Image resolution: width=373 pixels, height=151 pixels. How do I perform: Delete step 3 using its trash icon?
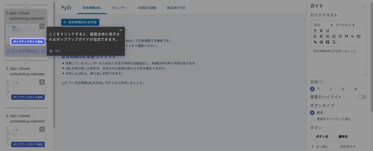tap(42, 129)
